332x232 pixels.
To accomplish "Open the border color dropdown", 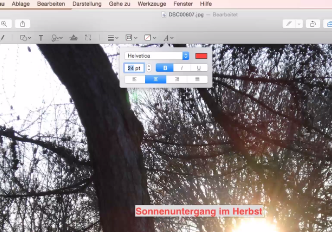I will [x=131, y=38].
